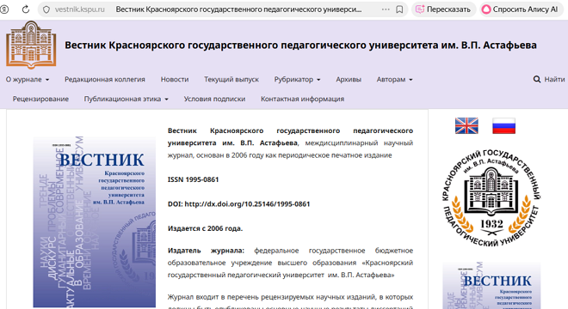Reload the page with the refresh icon
Screen dimensions: 568x309
[x=25, y=9]
